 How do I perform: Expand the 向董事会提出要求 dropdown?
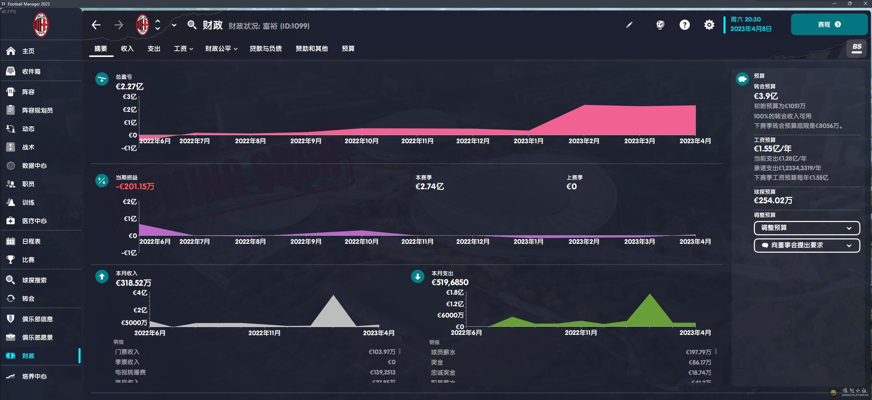pos(806,245)
